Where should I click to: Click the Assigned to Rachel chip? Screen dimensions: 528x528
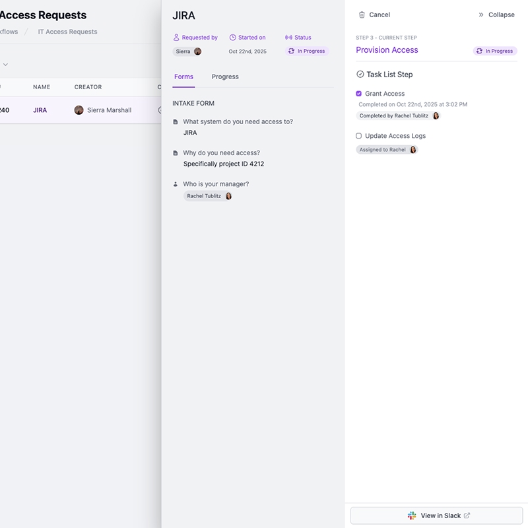[x=387, y=150]
